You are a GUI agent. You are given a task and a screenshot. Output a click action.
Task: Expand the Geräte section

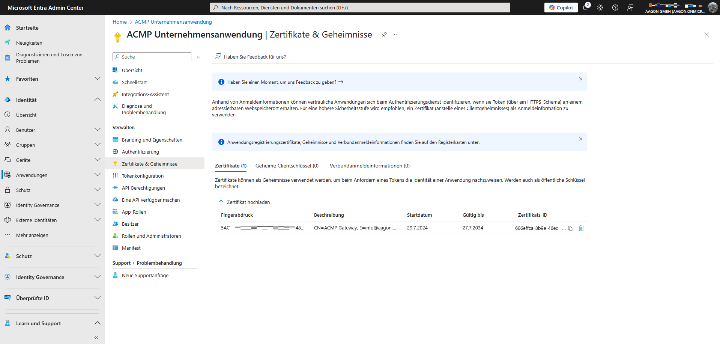pos(97,160)
